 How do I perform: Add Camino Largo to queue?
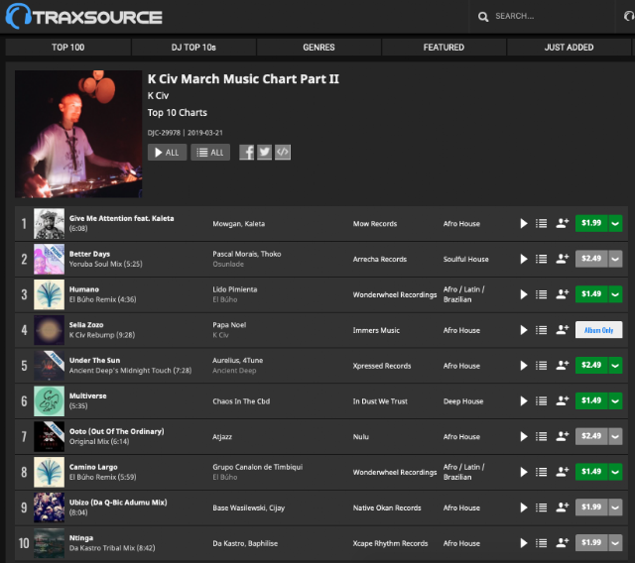coord(542,472)
